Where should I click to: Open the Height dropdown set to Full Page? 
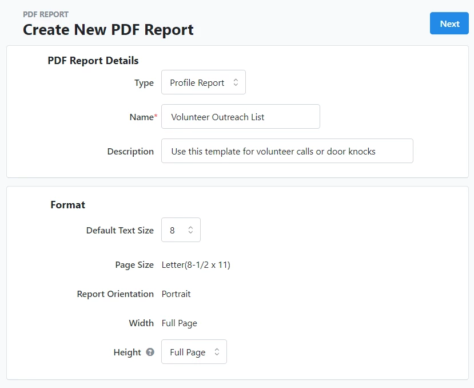pos(194,352)
